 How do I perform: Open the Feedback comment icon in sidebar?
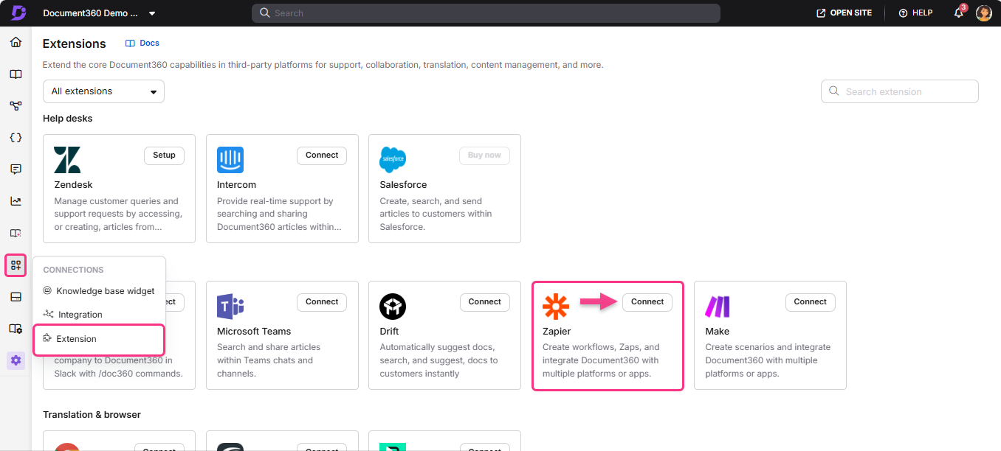15,169
